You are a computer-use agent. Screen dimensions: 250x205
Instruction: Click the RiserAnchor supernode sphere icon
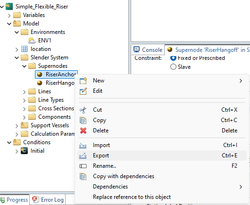pos(40,74)
